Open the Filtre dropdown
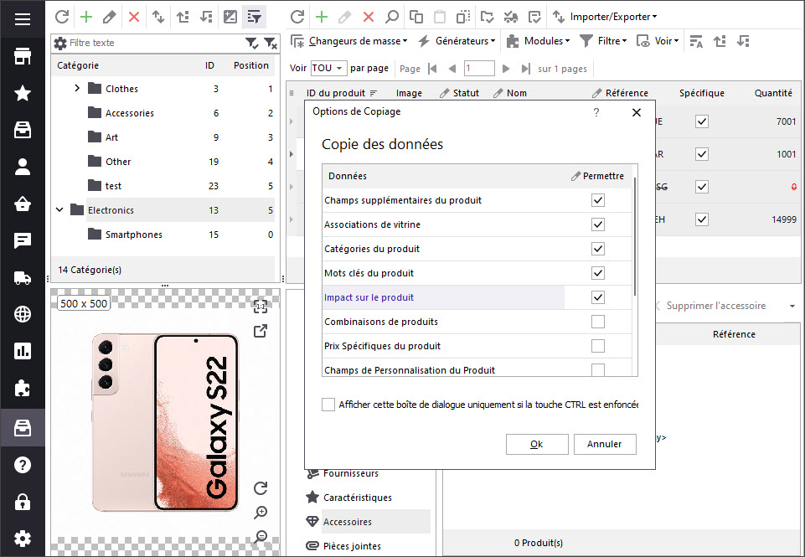The image size is (805, 557). click(603, 41)
